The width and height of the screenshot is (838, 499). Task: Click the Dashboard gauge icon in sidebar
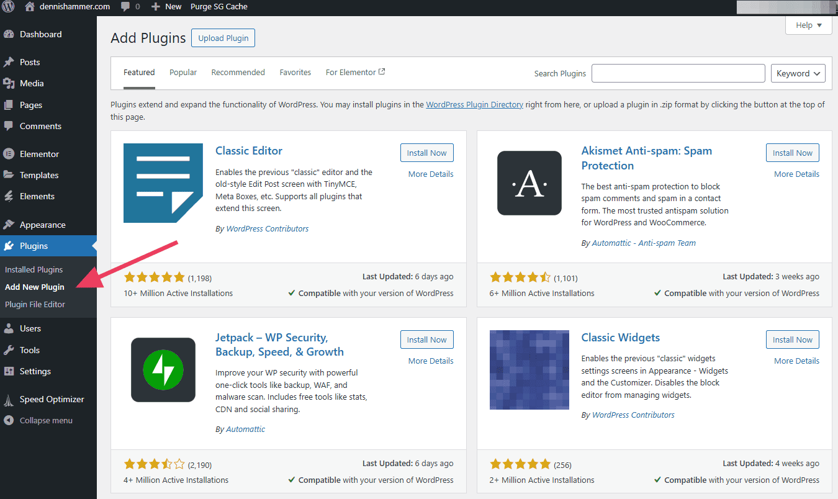pyautogui.click(x=9, y=34)
